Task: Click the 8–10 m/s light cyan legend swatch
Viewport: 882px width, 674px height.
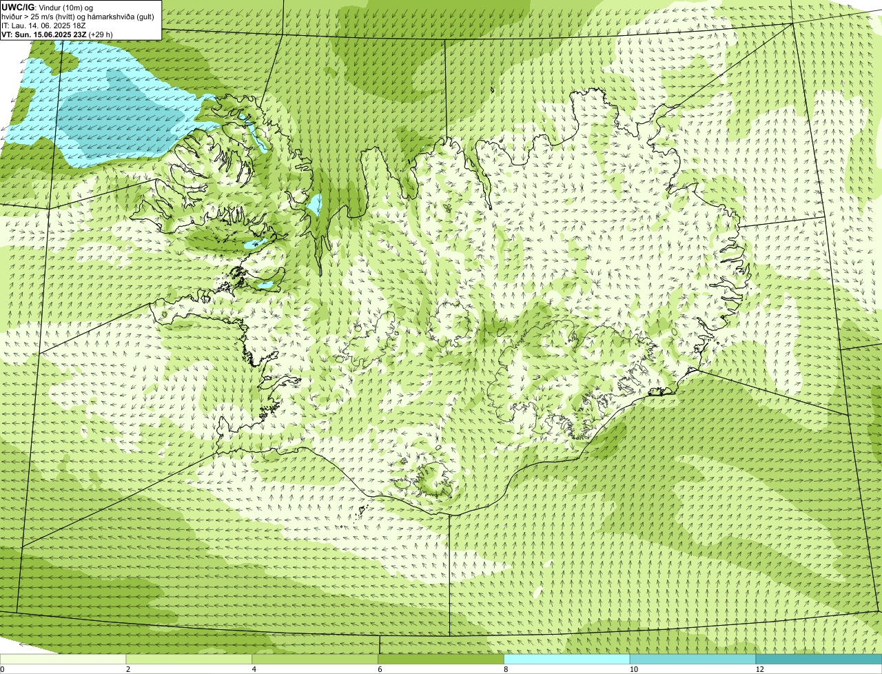Action: (567, 659)
